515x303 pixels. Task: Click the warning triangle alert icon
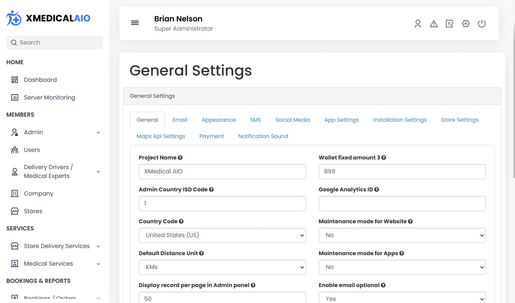click(x=433, y=24)
